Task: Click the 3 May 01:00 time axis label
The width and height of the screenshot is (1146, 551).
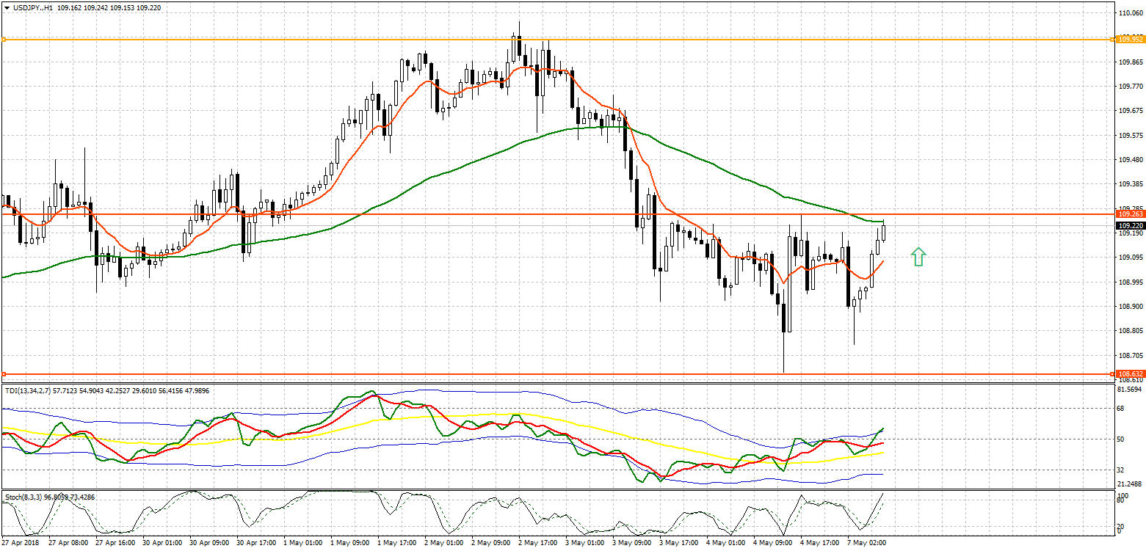Action: click(585, 543)
